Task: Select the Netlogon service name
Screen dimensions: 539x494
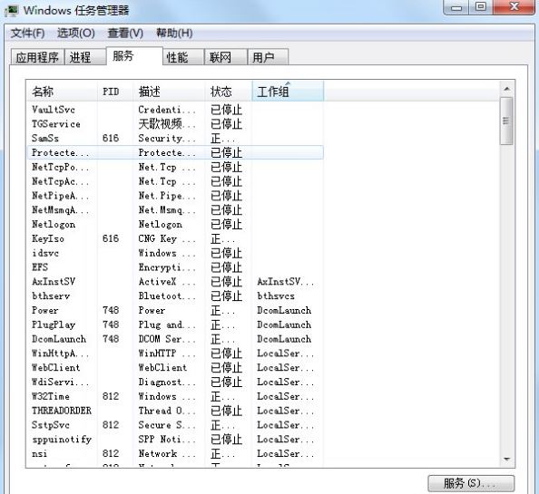Action: tap(54, 224)
